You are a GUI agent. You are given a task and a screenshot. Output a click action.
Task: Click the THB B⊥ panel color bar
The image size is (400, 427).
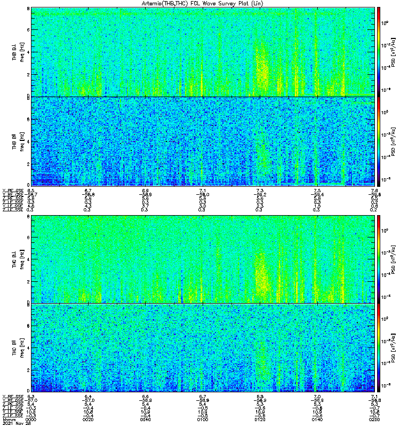click(379, 52)
